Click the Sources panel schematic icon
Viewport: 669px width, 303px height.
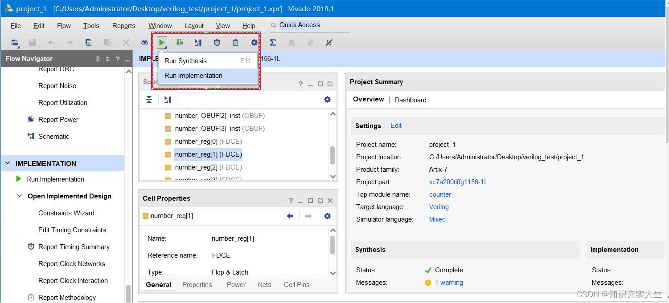[168, 100]
